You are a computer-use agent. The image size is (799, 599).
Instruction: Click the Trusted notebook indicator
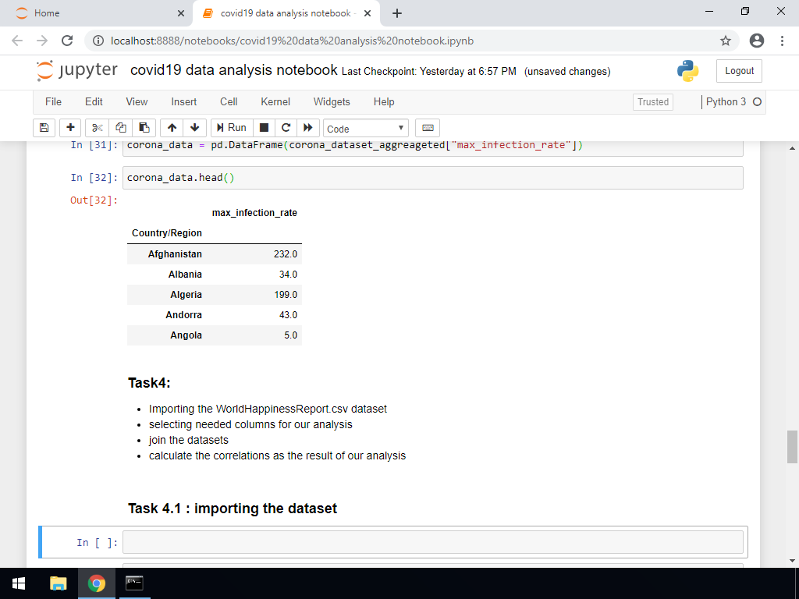653,102
